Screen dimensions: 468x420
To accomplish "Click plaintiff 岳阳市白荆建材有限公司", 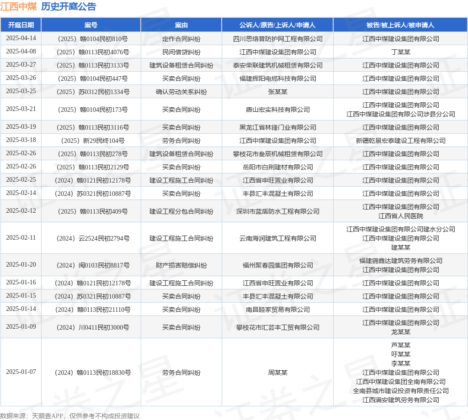I will [x=277, y=167].
